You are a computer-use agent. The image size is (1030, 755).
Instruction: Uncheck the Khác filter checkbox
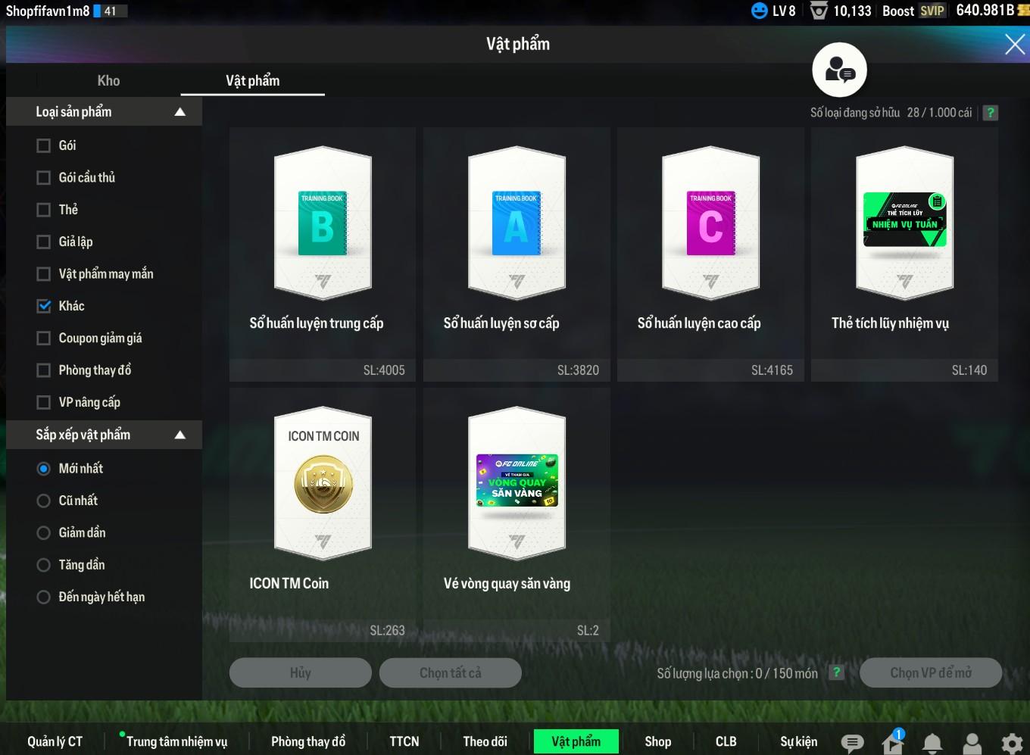pyautogui.click(x=44, y=306)
